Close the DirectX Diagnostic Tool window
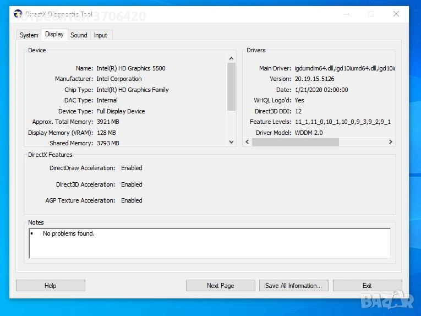The width and height of the screenshot is (421, 316). [x=396, y=14]
